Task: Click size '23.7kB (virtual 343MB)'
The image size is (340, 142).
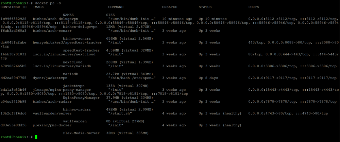Action: (130, 74)
